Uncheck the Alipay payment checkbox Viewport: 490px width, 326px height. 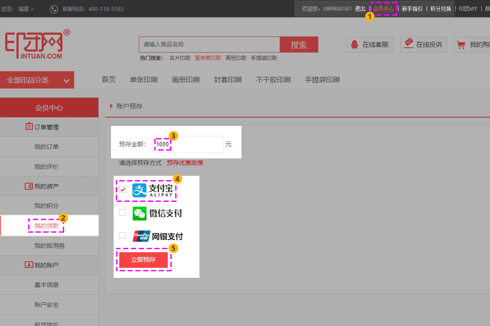tap(123, 190)
